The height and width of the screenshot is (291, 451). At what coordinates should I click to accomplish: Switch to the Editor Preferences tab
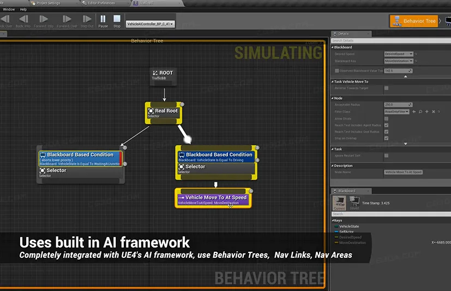tap(101, 3)
